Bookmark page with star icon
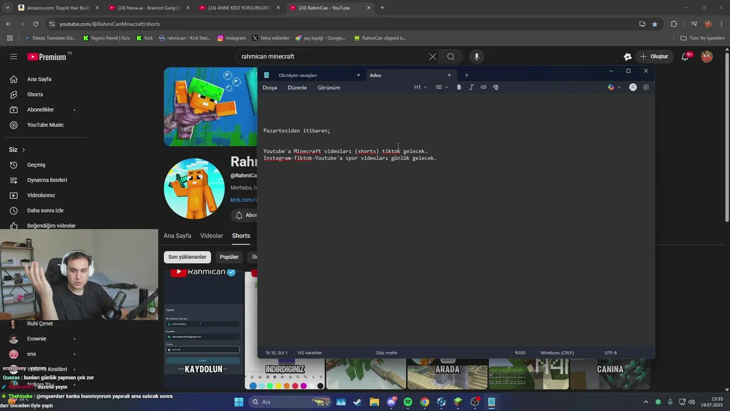Image resolution: width=730 pixels, height=411 pixels. 655,24
